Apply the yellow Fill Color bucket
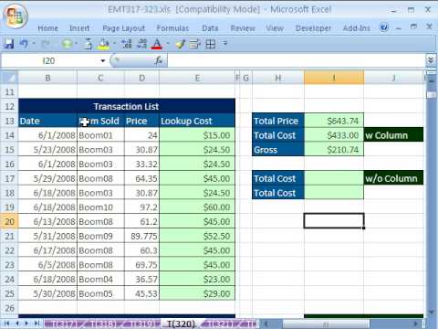The image size is (438, 329). [104, 44]
